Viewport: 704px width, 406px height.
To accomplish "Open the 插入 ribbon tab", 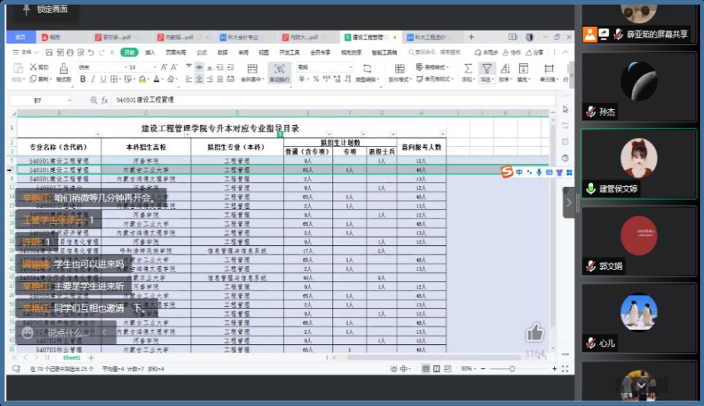I will pyautogui.click(x=150, y=52).
